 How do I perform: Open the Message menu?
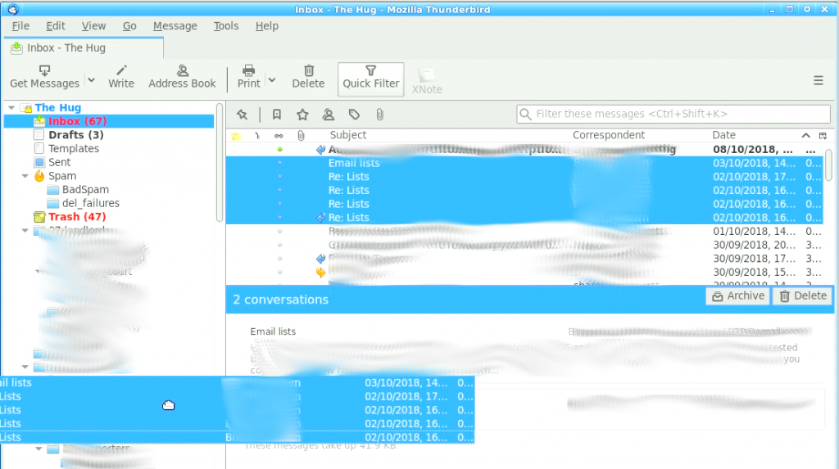(175, 25)
